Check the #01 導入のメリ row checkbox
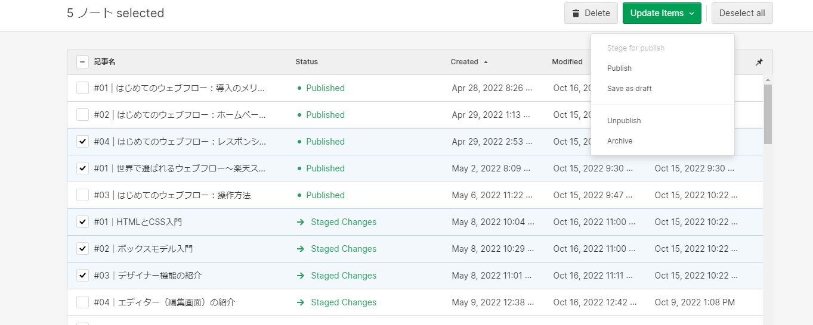813x325 pixels. [x=83, y=88]
